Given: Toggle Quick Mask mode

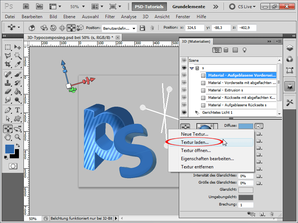Looking at the screenshot, I should (13, 166).
